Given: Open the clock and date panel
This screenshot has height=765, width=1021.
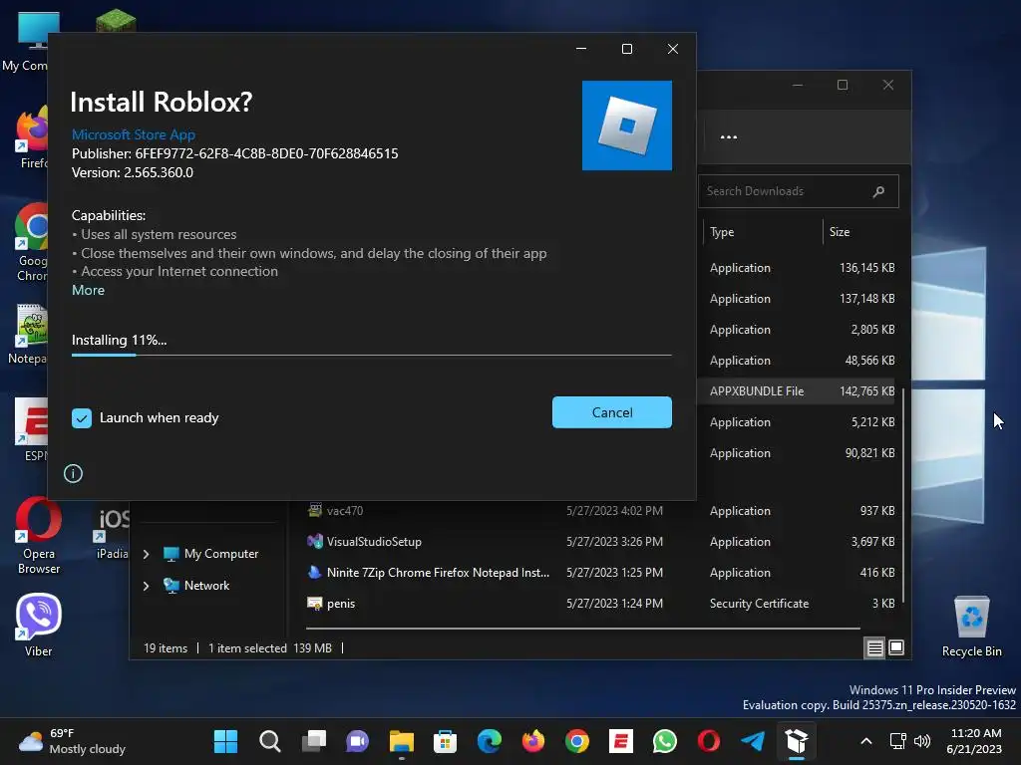Looking at the screenshot, I should [x=974, y=741].
